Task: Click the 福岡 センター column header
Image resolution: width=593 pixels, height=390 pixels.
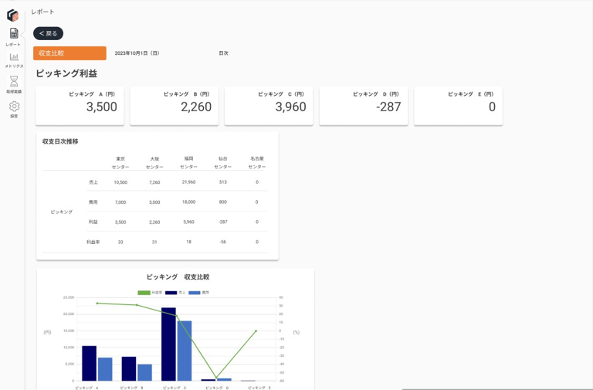Action: pyautogui.click(x=188, y=163)
